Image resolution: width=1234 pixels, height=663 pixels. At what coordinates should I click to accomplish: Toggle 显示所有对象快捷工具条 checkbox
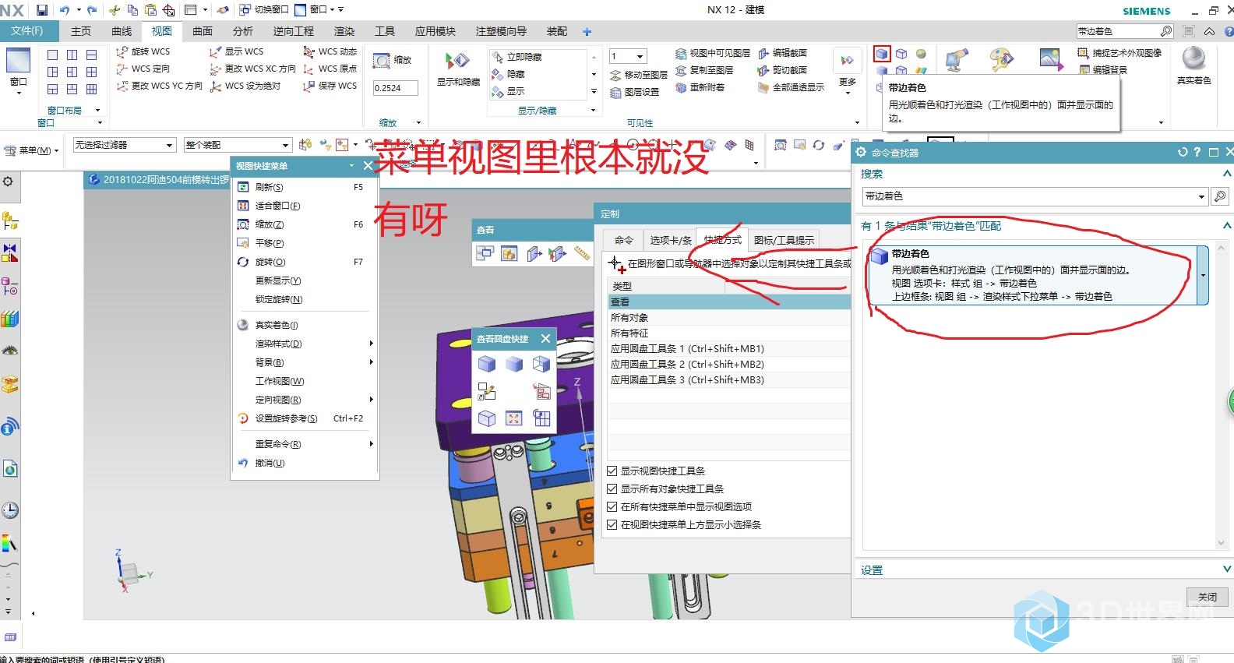tap(612, 488)
